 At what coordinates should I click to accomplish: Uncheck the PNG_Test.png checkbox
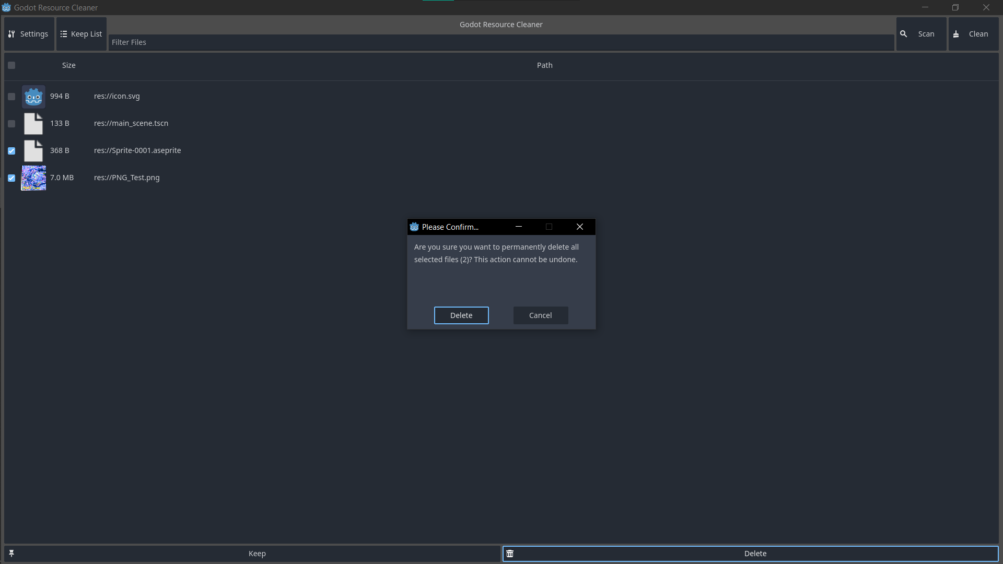pos(11,178)
